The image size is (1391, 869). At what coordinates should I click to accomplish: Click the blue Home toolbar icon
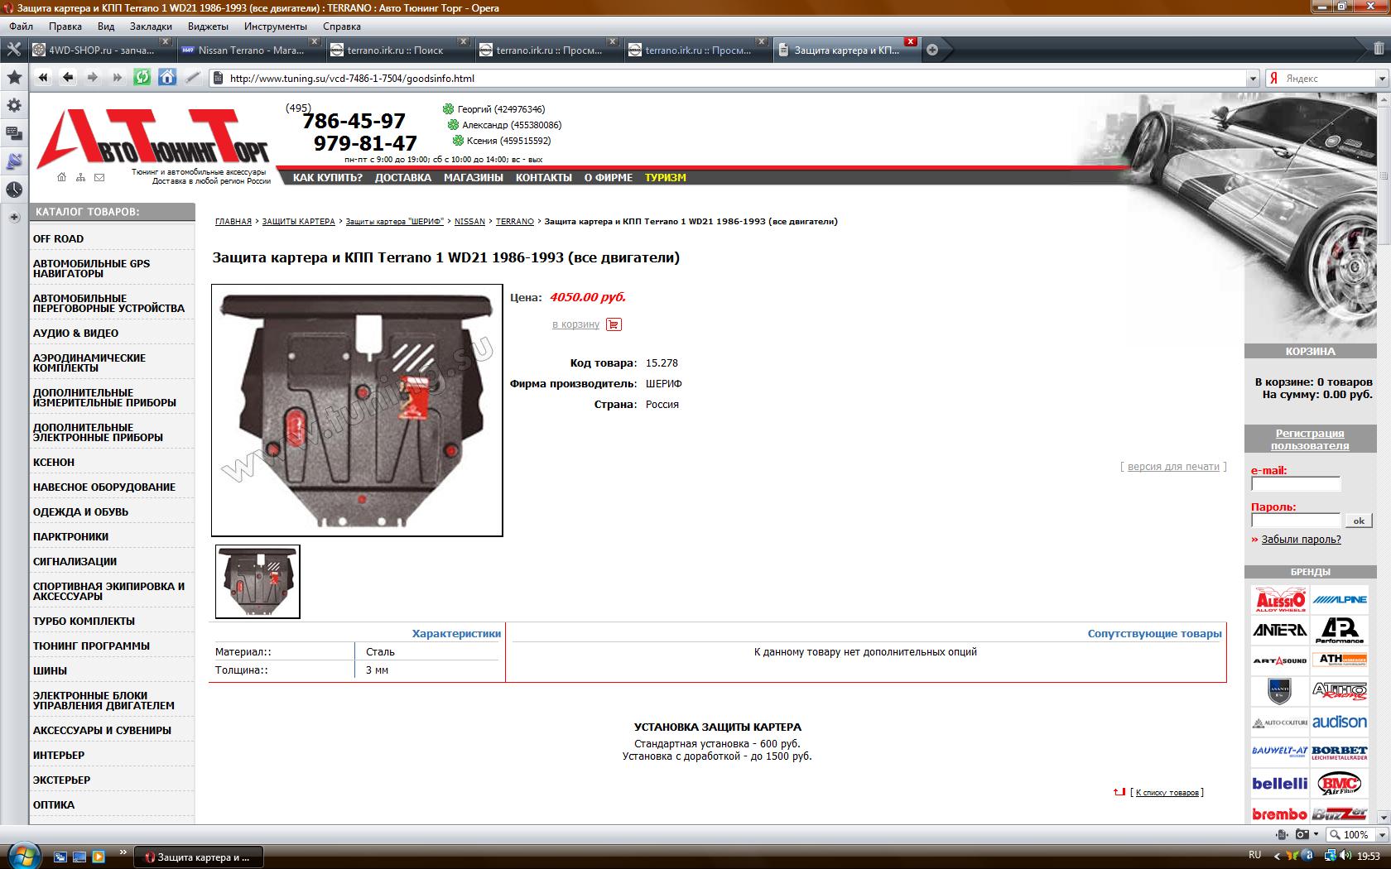pos(167,78)
